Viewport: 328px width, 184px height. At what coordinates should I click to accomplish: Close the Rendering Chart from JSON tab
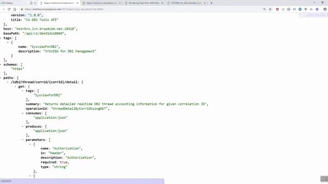click(162, 3)
